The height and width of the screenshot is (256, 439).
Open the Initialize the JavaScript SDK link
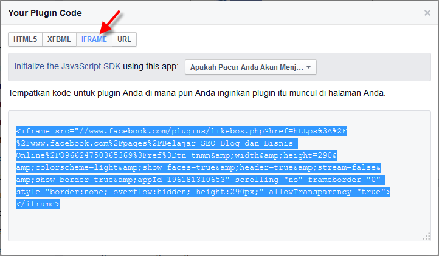(x=67, y=66)
